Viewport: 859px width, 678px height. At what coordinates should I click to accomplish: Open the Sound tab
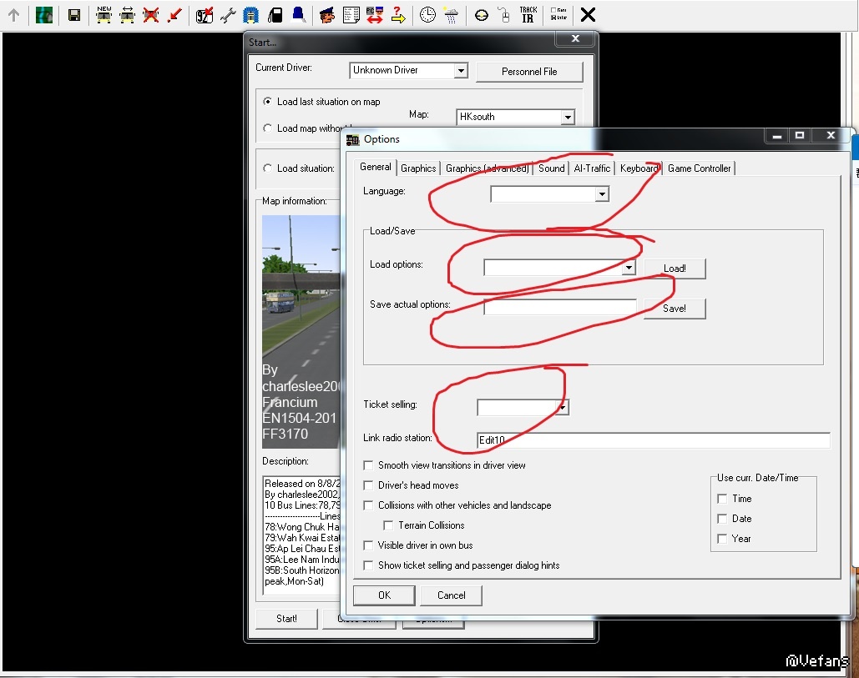(x=551, y=168)
